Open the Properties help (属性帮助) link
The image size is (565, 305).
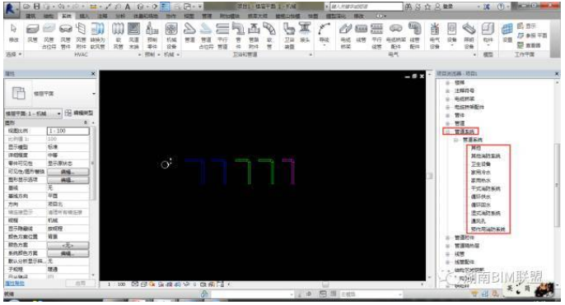pos(15,284)
